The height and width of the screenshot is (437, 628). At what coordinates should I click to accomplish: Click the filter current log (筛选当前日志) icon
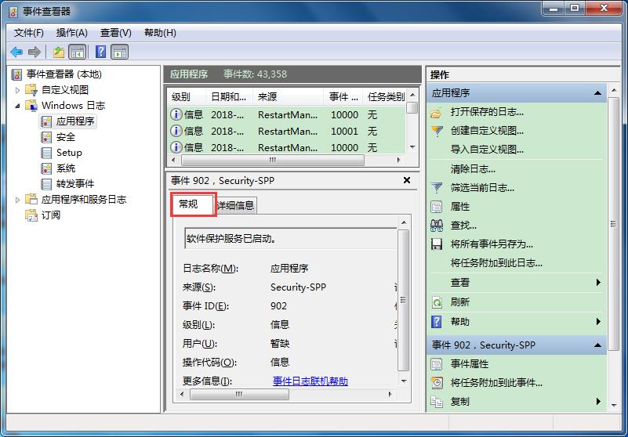coord(437,188)
